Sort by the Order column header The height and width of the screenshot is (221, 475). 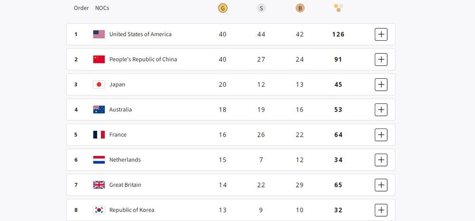click(x=81, y=8)
